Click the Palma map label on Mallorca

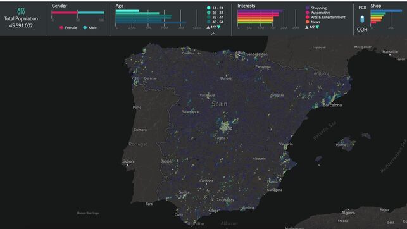tap(341, 145)
